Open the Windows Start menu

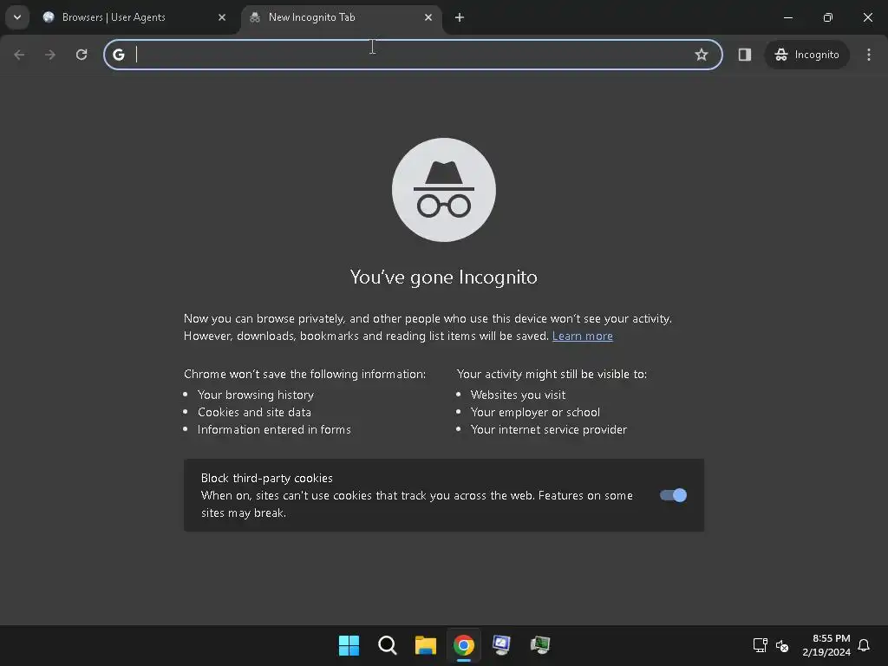[x=349, y=645]
